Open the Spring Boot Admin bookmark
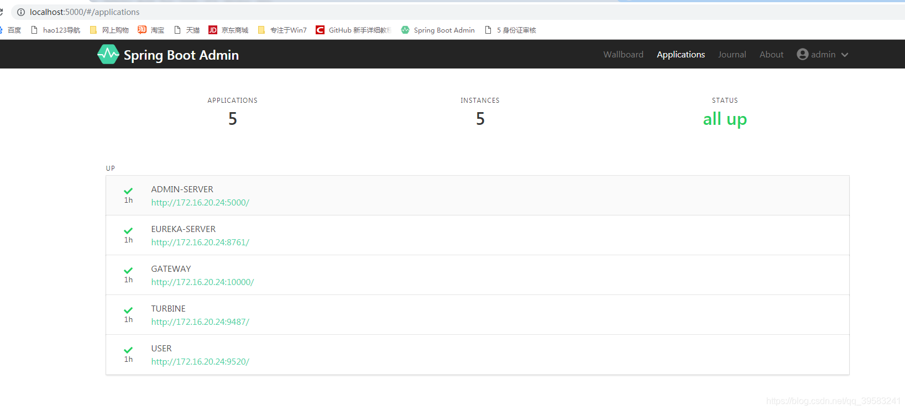 tap(438, 30)
